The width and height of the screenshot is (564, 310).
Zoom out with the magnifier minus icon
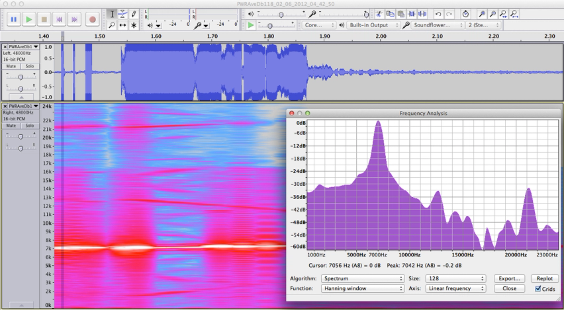493,14
